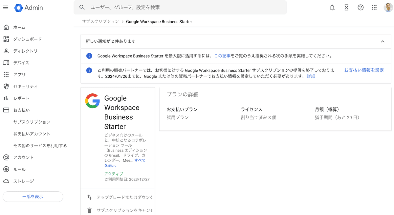Click お支払い情報を設定 link
This screenshot has width=394, height=215.
coord(364,70)
